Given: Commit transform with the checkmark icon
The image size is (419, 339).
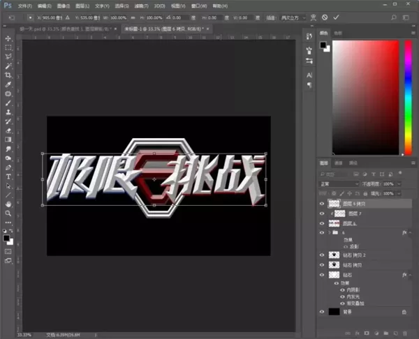Looking at the screenshot, I should 336,17.
